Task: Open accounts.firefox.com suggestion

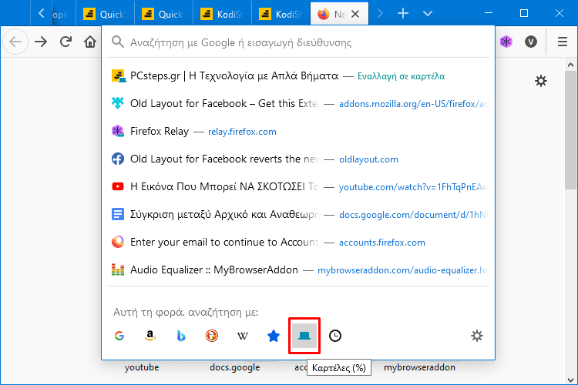Action: tap(298, 242)
